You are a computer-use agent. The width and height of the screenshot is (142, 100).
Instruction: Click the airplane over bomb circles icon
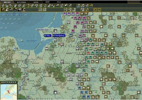point(82,6)
